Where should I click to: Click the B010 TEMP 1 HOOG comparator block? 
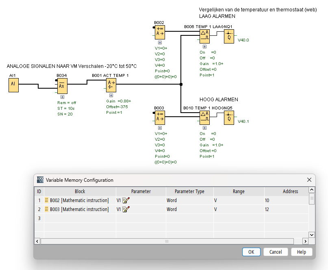click(204, 118)
